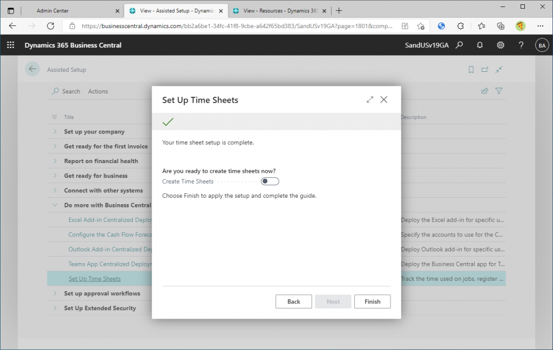
Task: Sort by the Title column header
Action: 69,117
